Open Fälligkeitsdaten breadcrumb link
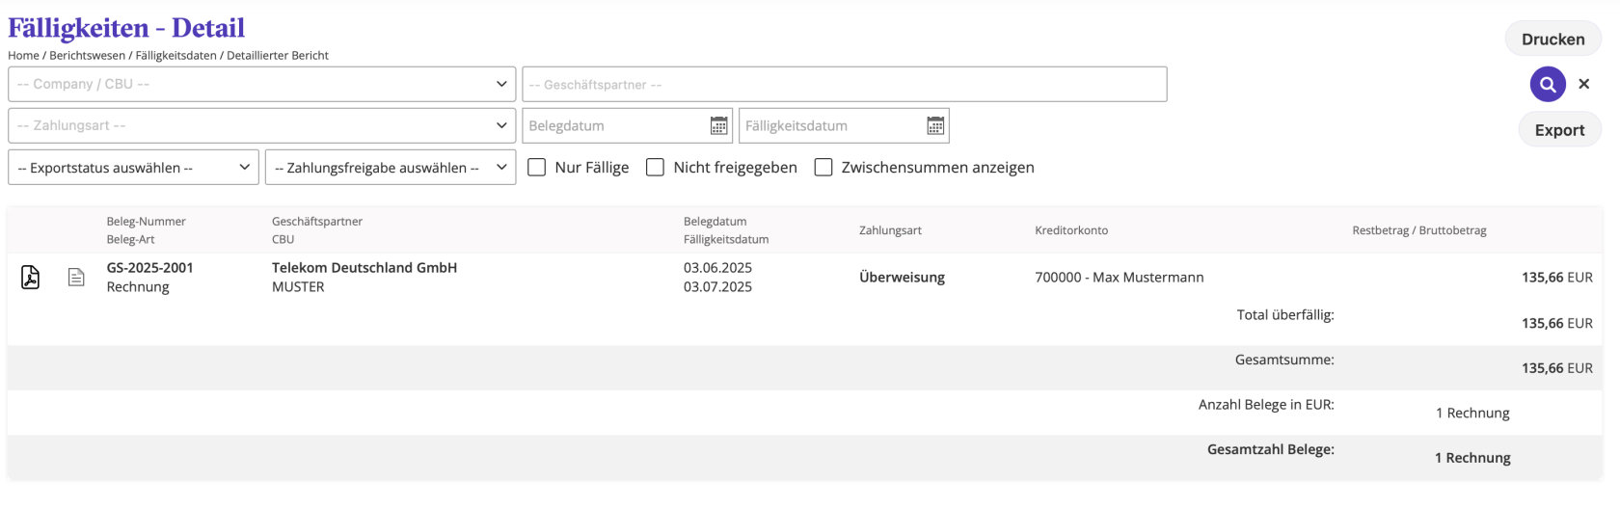1620x508 pixels. pos(175,56)
